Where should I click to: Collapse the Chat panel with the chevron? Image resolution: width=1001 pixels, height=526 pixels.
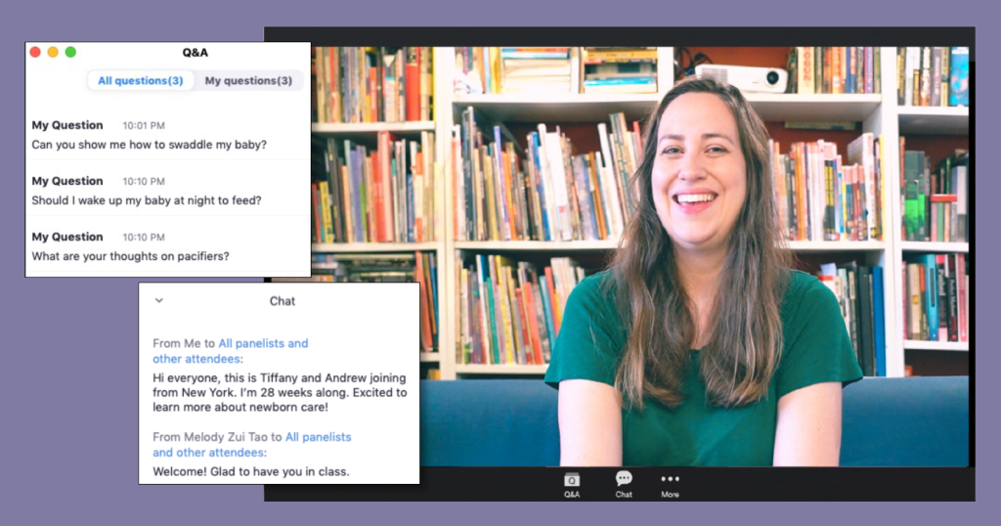click(x=159, y=301)
